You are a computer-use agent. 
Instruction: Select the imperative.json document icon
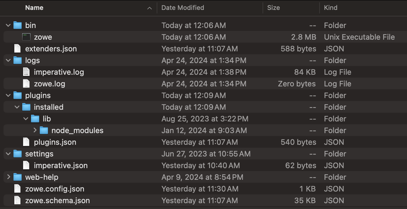pyautogui.click(x=26, y=165)
